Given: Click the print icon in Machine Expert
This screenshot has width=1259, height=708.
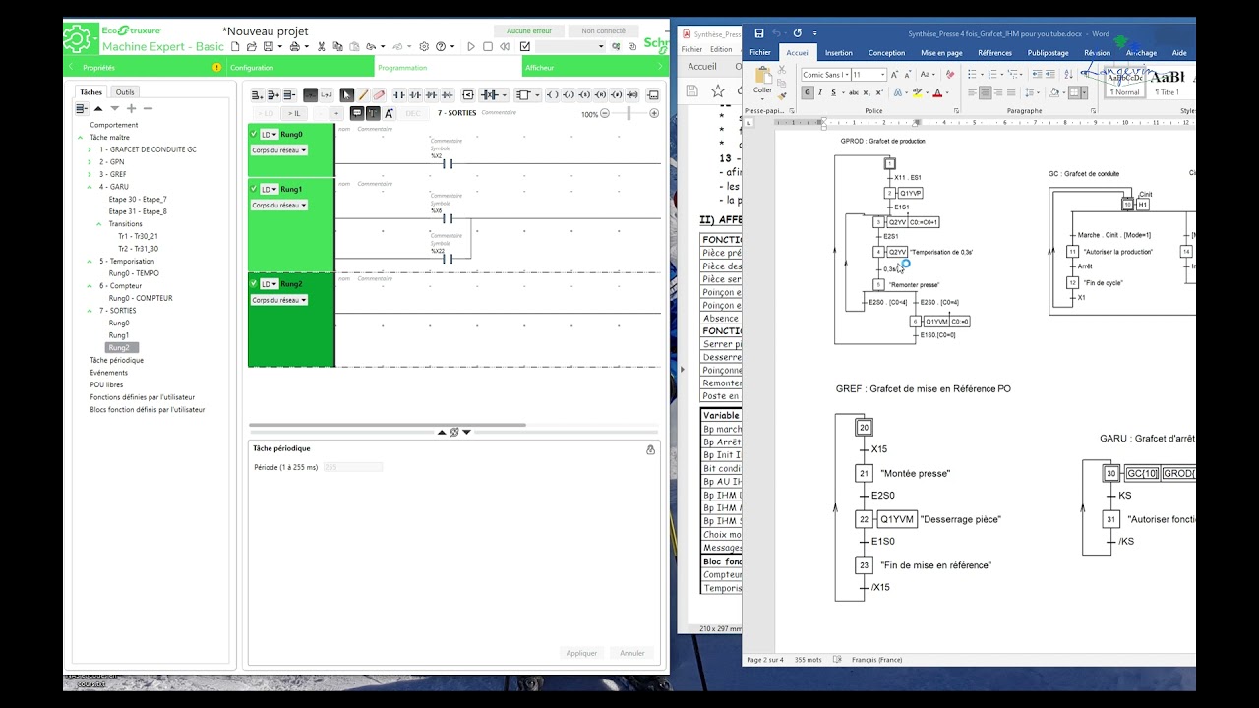Looking at the screenshot, I should click(x=295, y=46).
